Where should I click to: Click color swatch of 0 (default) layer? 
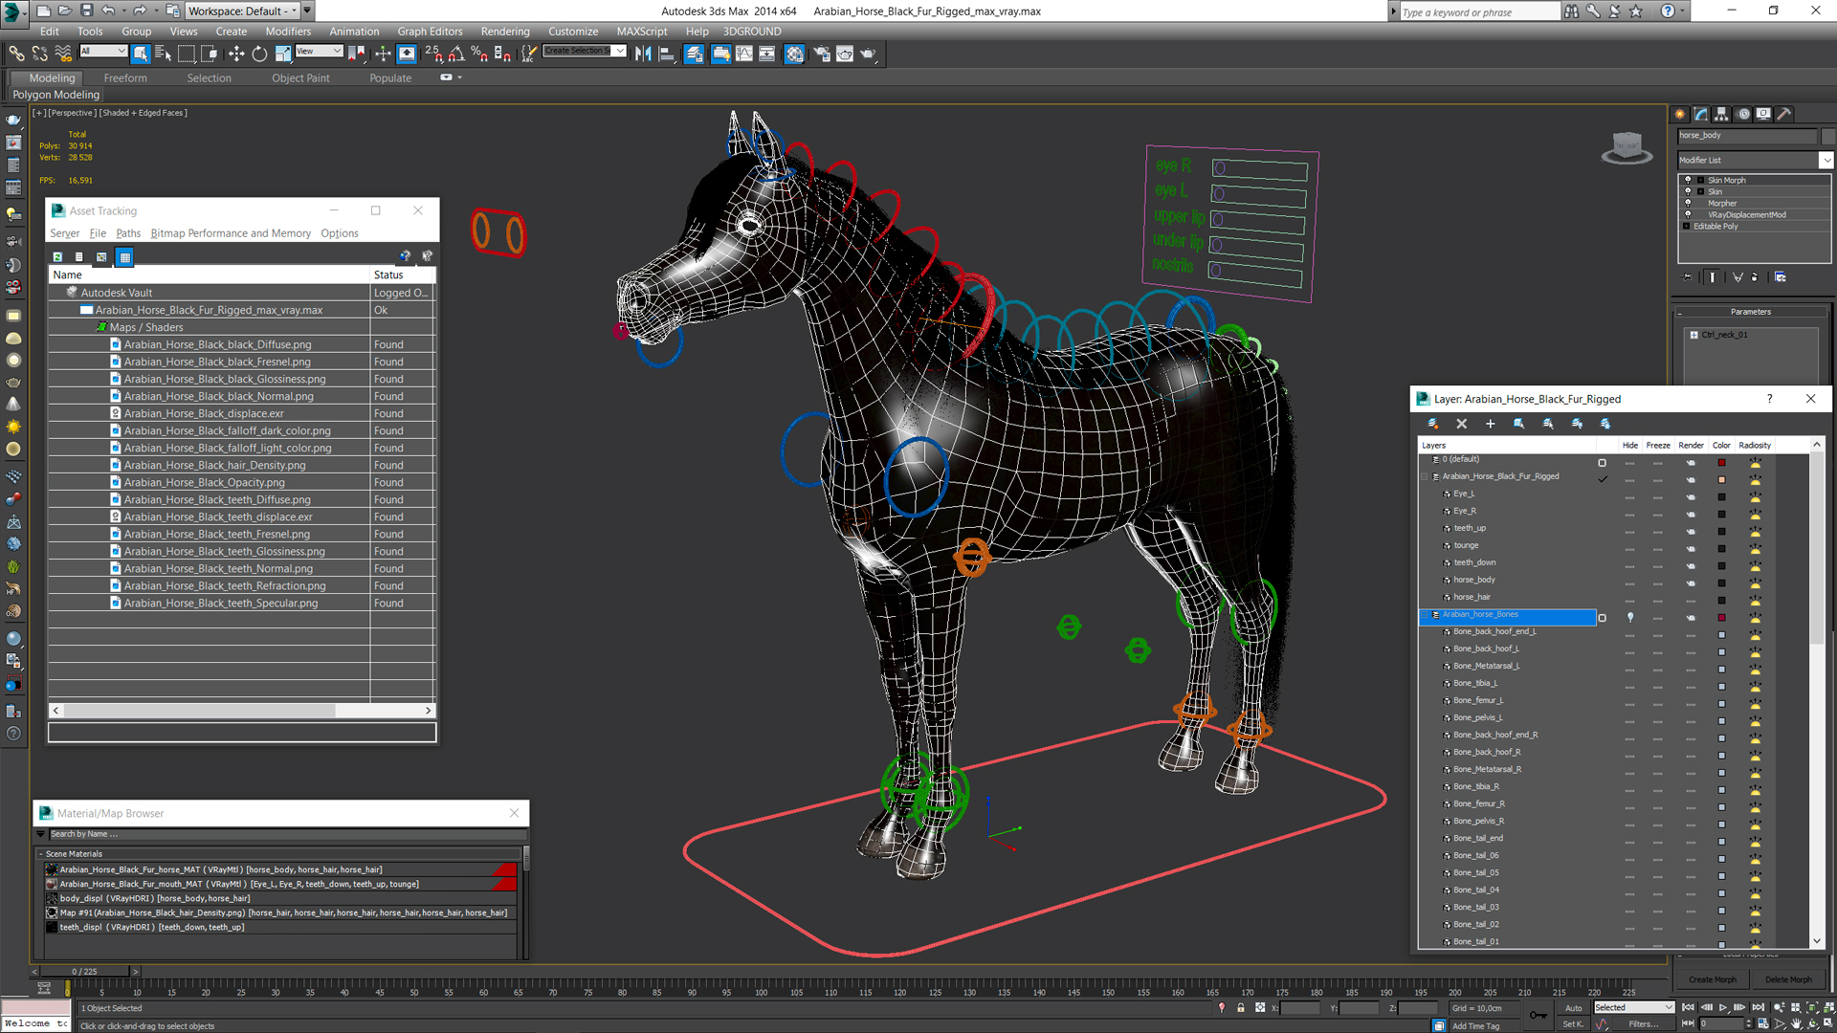[x=1721, y=462]
